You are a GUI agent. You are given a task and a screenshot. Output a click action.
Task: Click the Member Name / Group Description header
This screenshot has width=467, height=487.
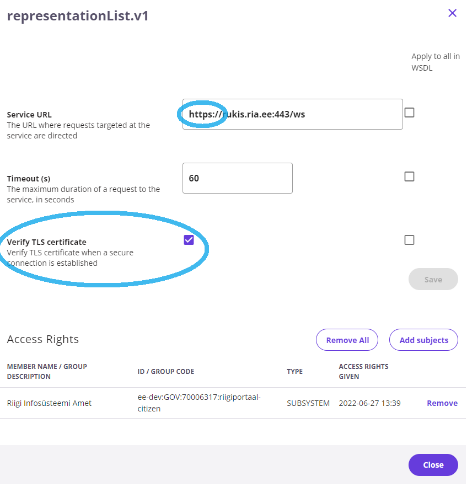47,371
